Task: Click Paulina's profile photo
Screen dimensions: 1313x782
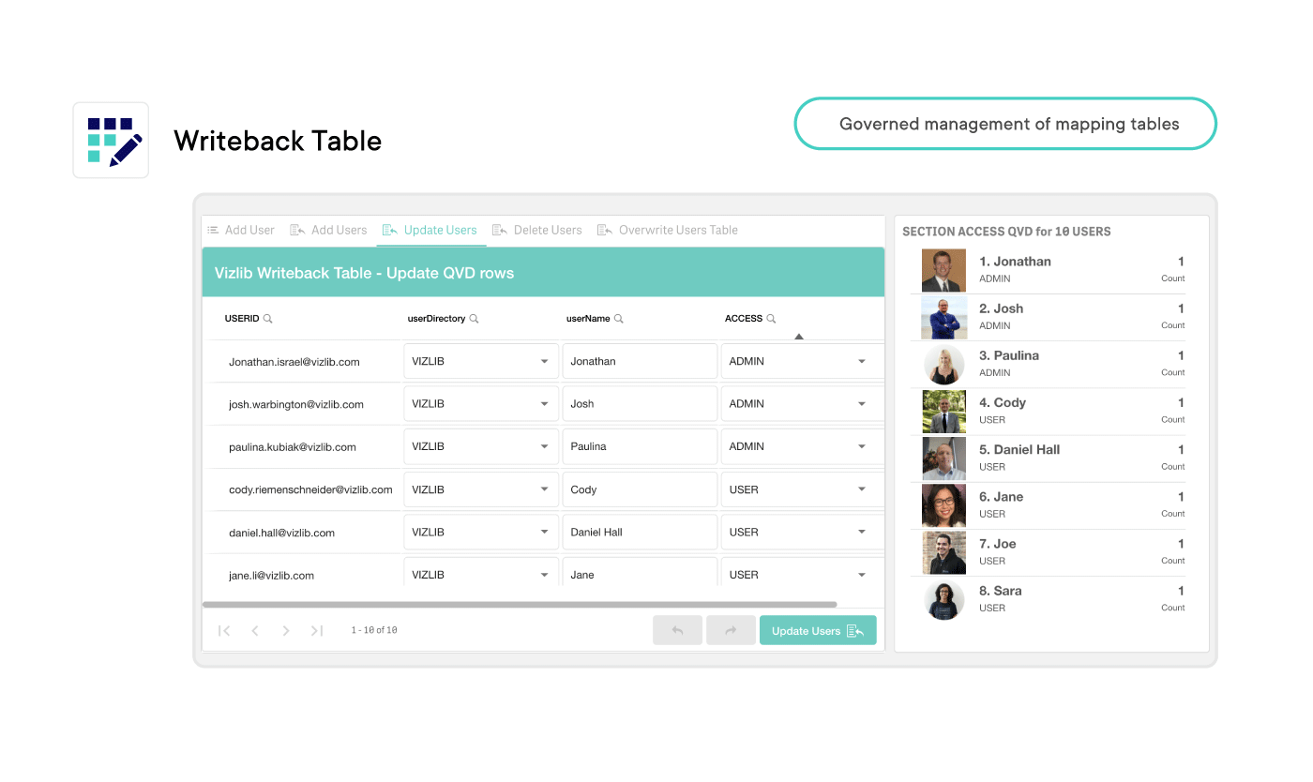Action: coord(943,365)
